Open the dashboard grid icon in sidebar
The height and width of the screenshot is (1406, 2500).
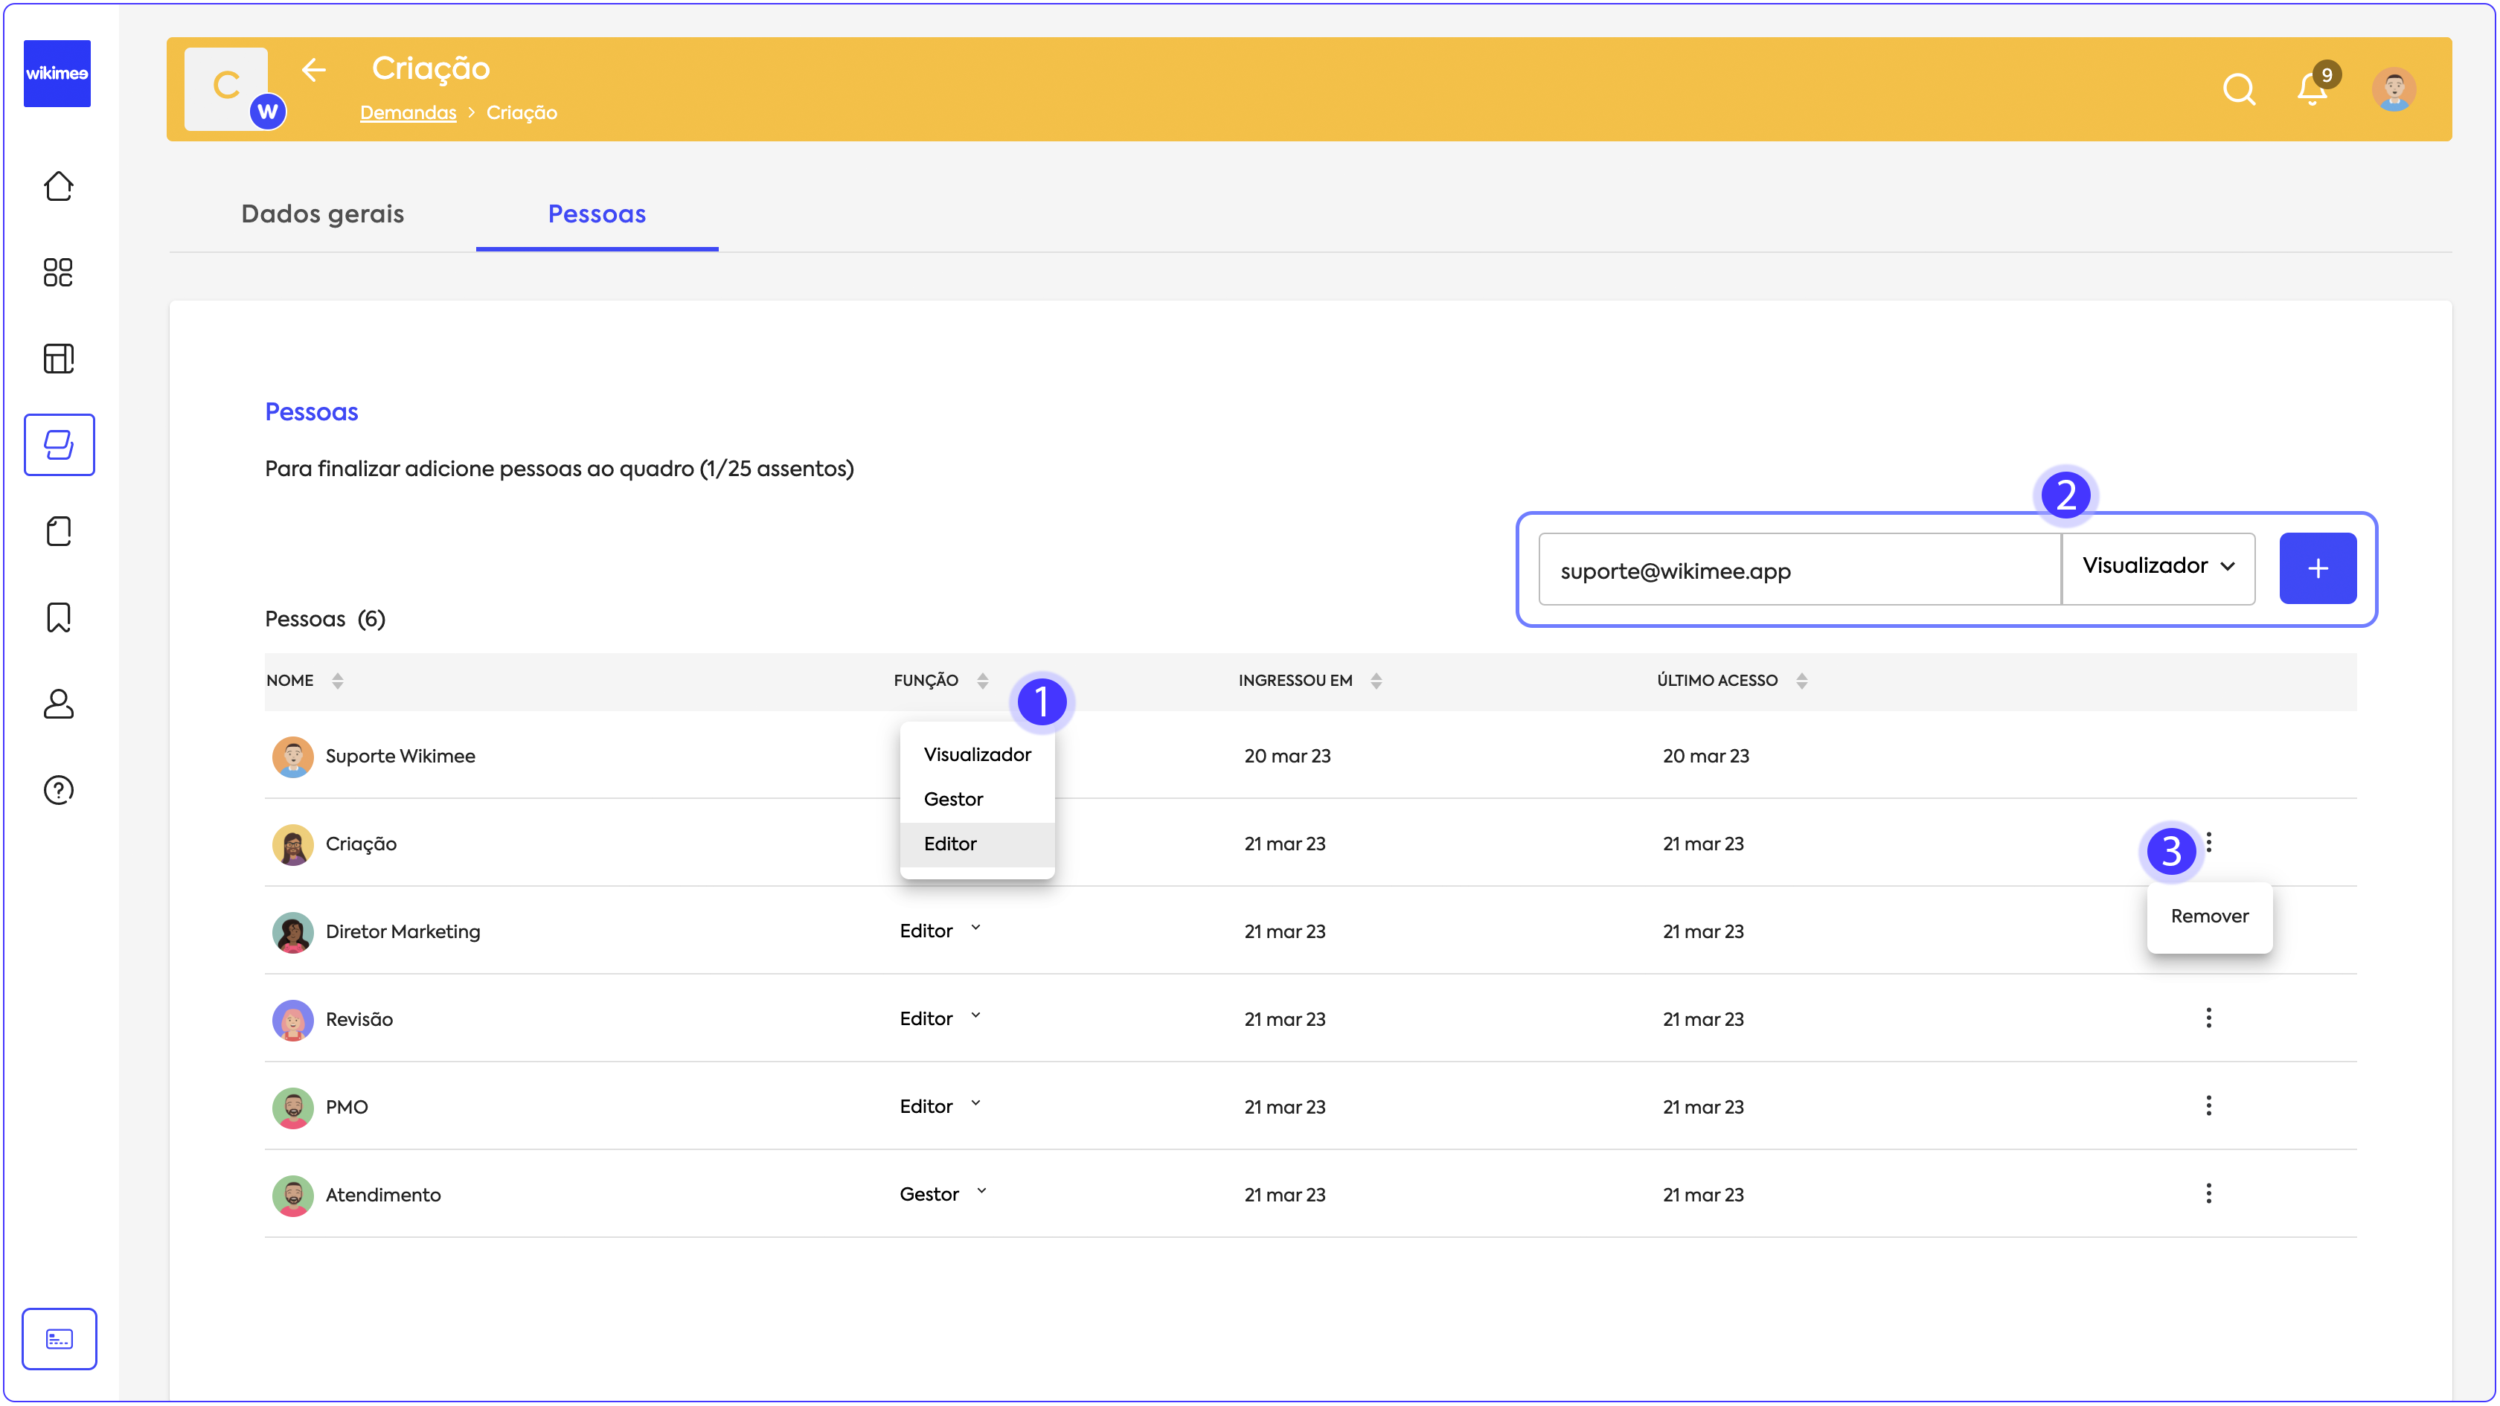click(58, 273)
